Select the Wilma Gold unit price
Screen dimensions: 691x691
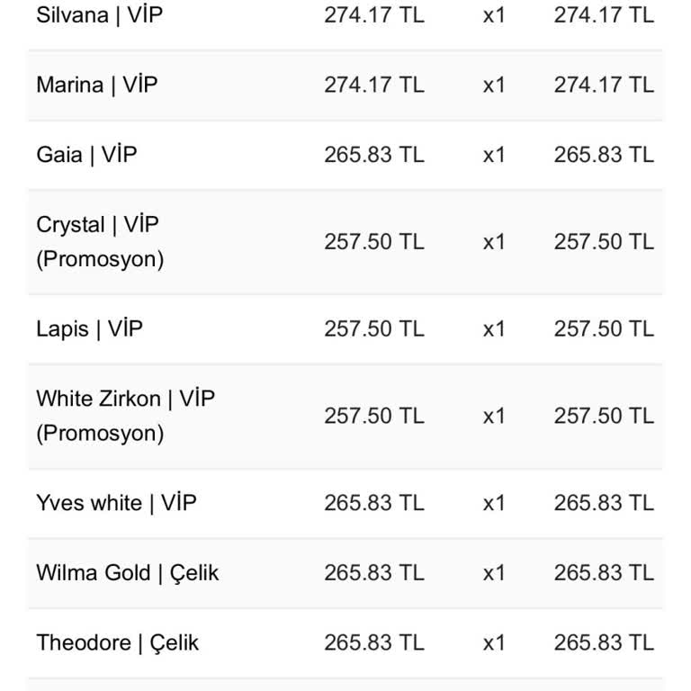374,573
